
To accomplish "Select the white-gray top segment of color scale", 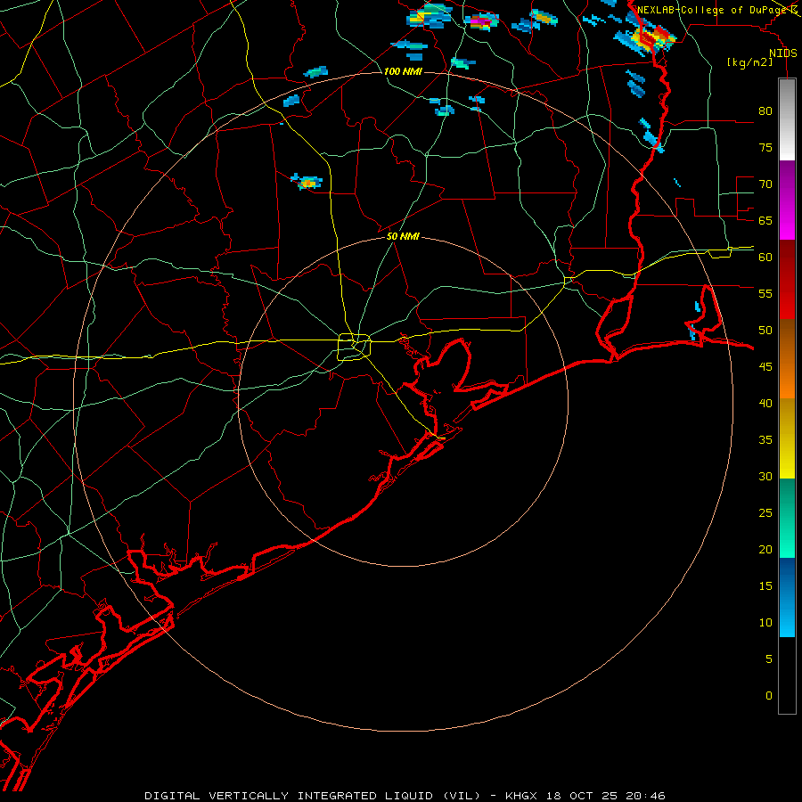I will tap(787, 119).
